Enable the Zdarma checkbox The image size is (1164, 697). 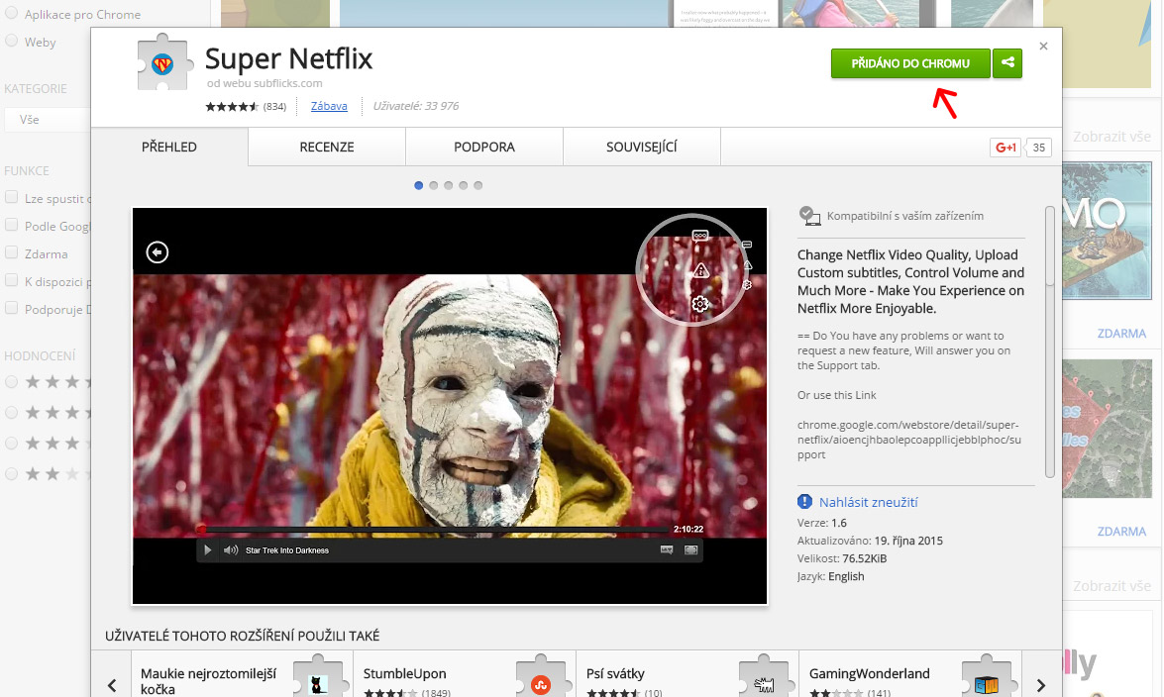point(11,252)
